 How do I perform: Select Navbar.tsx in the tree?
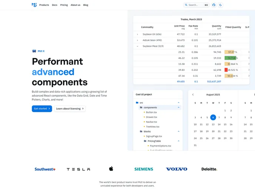[151, 122]
